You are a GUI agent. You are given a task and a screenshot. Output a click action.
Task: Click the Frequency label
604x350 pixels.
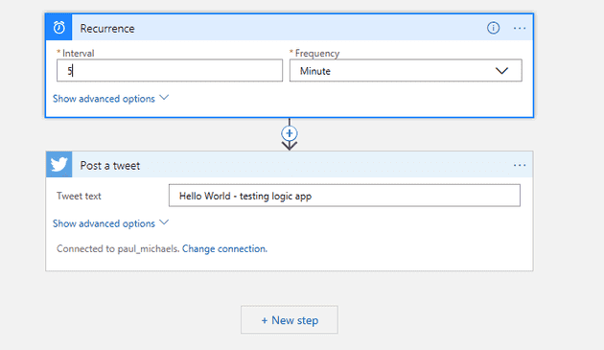pyautogui.click(x=317, y=53)
